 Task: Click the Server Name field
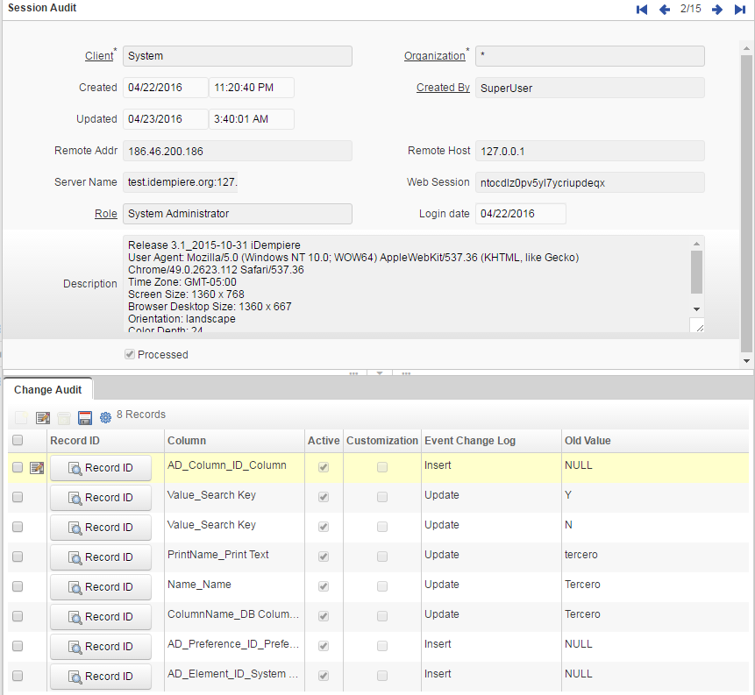pyautogui.click(x=181, y=182)
